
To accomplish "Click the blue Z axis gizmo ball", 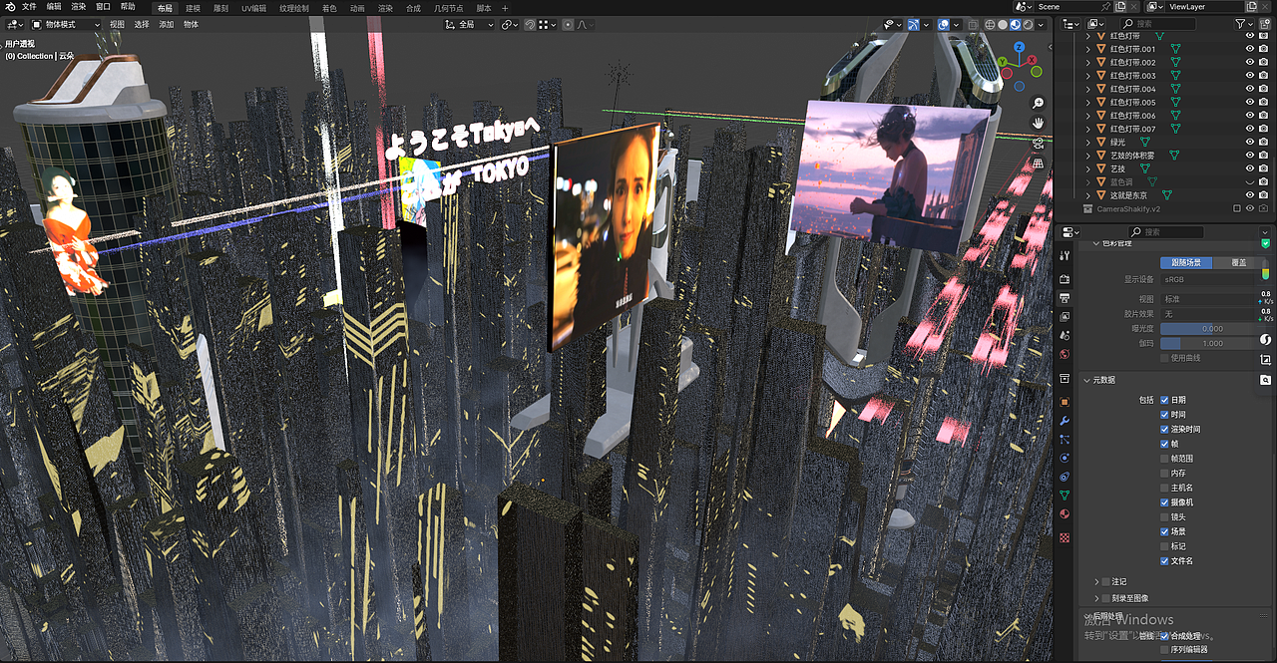I will tap(1019, 47).
